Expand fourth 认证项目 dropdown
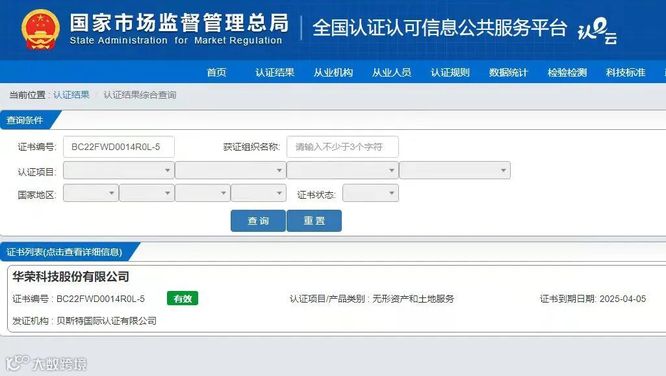 coord(455,170)
